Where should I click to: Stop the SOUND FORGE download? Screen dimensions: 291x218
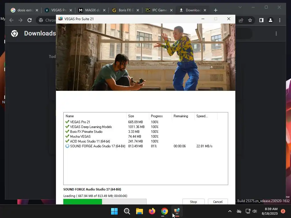click(x=193, y=202)
